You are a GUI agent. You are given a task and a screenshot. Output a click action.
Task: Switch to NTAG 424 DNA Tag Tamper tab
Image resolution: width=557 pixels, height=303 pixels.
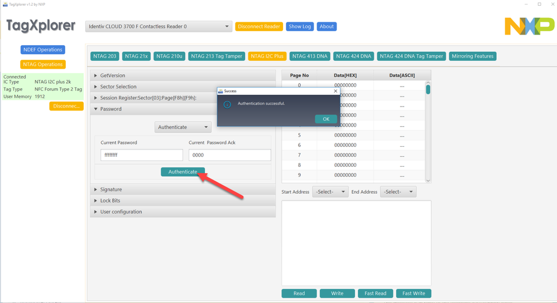411,56
